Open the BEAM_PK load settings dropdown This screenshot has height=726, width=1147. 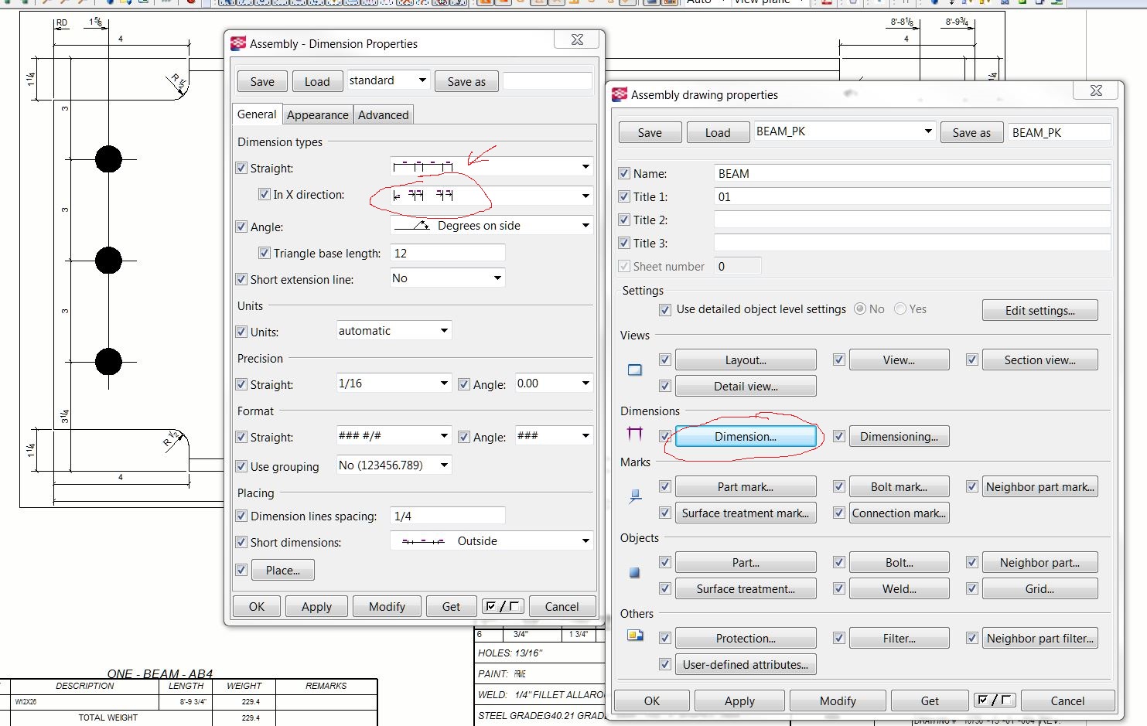click(x=927, y=131)
